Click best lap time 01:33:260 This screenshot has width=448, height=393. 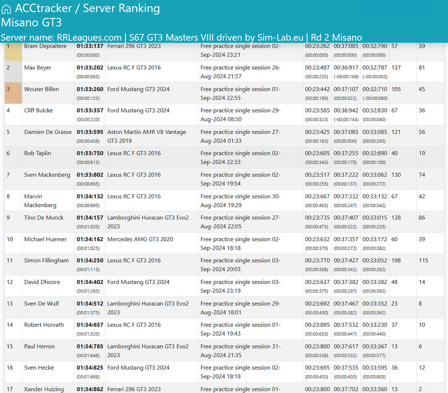pyautogui.click(x=90, y=89)
